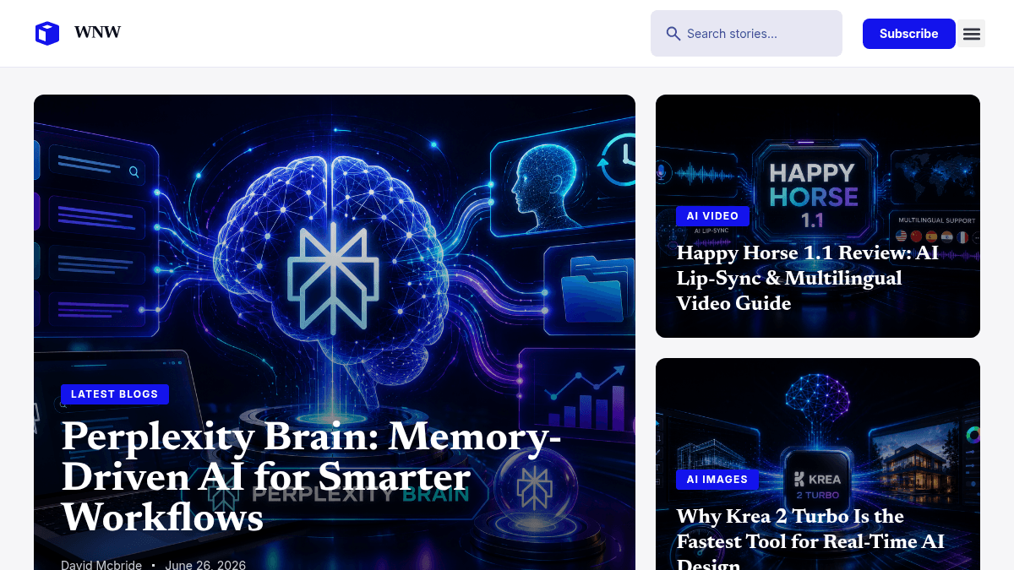Viewport: 1014px width, 570px height.
Task: Click the Subscribe button
Action: pos(908,34)
